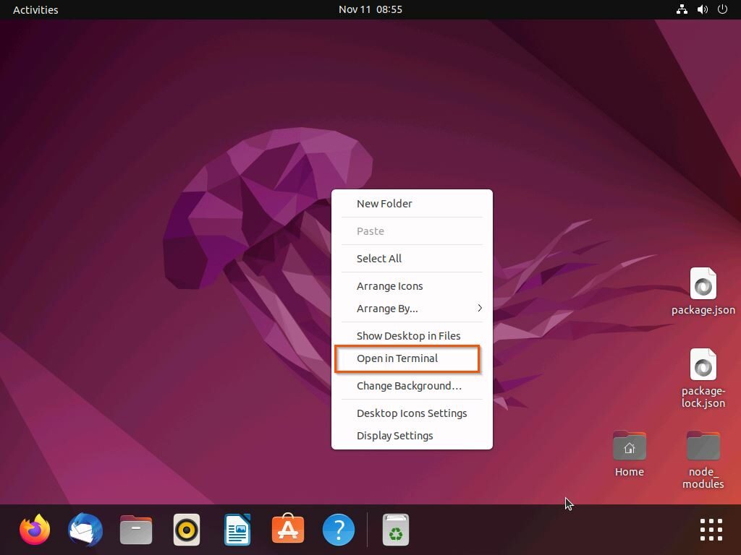Open the Files manager from the dock
The height and width of the screenshot is (555, 741).
tap(135, 529)
